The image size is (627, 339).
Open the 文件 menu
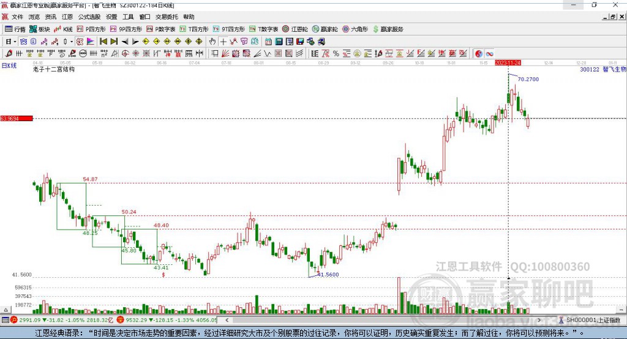point(17,17)
